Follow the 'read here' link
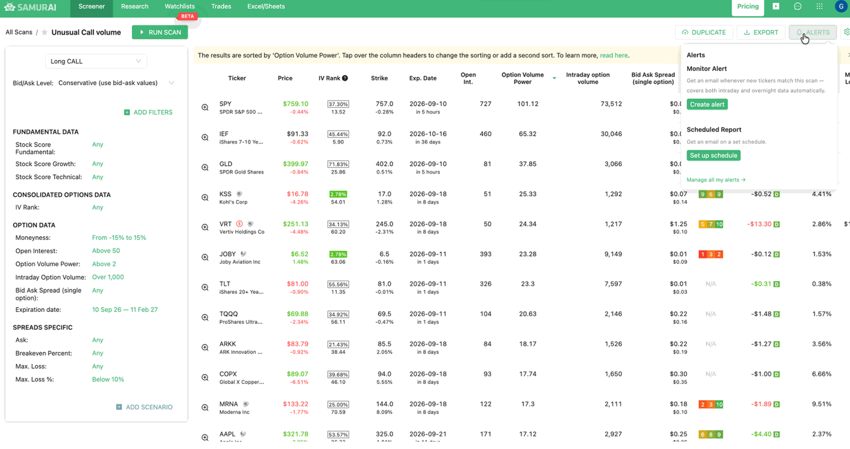This screenshot has height=449, width=850. (614, 56)
